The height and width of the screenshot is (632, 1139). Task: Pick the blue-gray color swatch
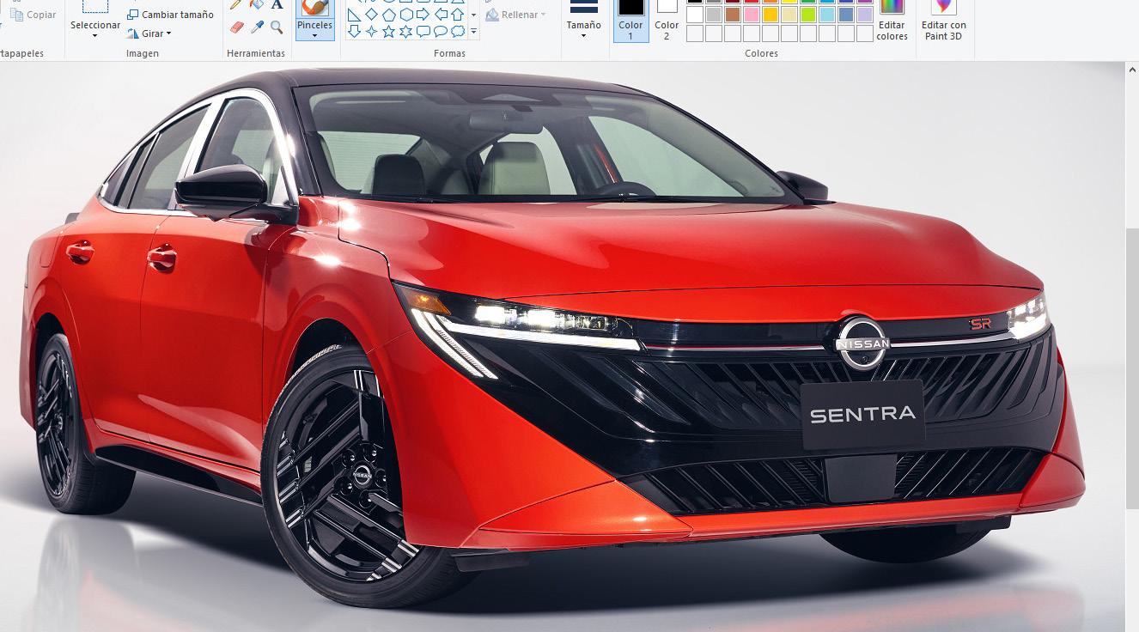tap(846, 15)
